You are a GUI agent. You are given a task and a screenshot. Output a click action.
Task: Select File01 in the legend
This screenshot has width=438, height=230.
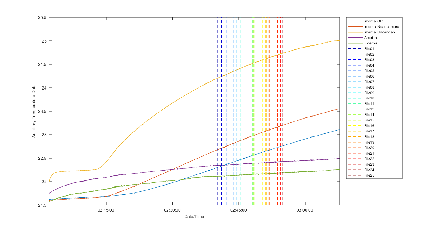pyautogui.click(x=369, y=49)
